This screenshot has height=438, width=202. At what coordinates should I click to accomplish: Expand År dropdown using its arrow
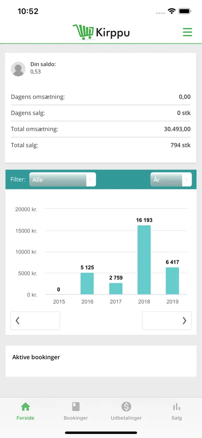186,179
